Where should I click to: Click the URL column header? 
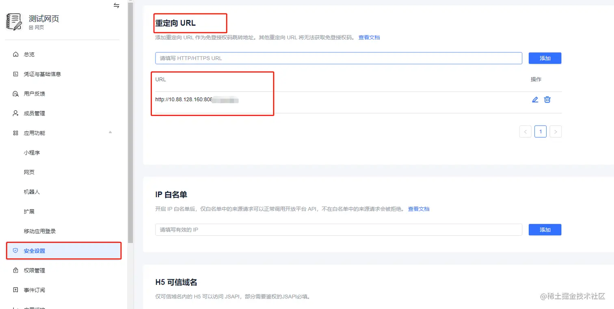click(x=161, y=79)
